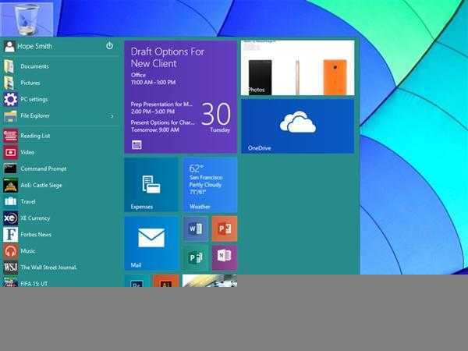This screenshot has height=351, width=468.
Task: Click Prep Presentation event entry
Action: (x=161, y=108)
